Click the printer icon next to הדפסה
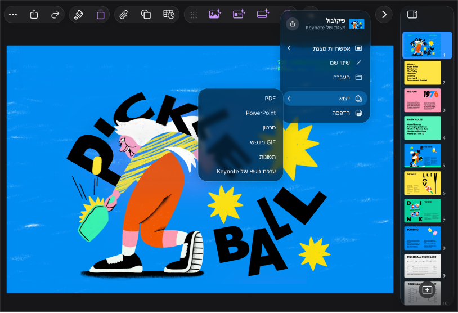 [x=358, y=113]
